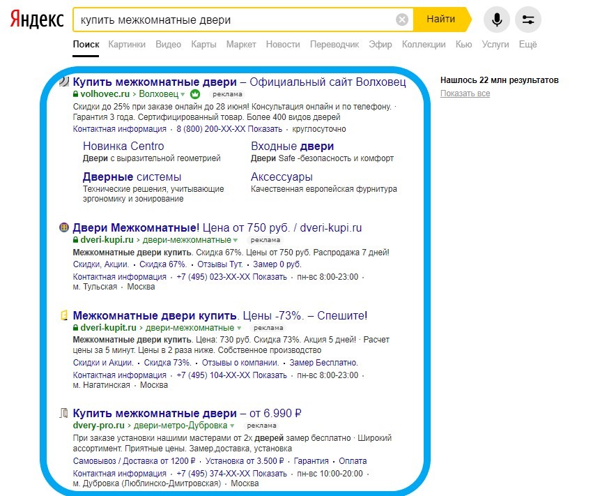This screenshot has height=496, width=600.
Task: Expand the dropdown arrow after volhovec.ru › Волховец
Action: pyautogui.click(x=183, y=94)
